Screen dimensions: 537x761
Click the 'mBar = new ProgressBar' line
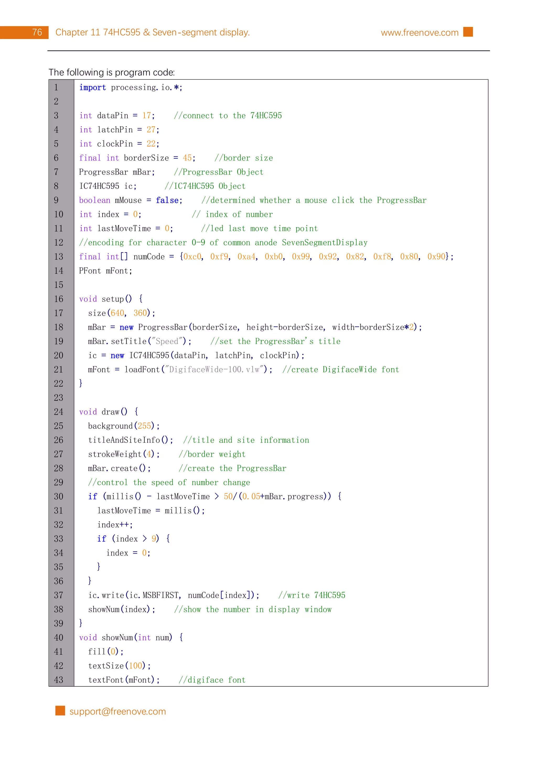click(255, 327)
